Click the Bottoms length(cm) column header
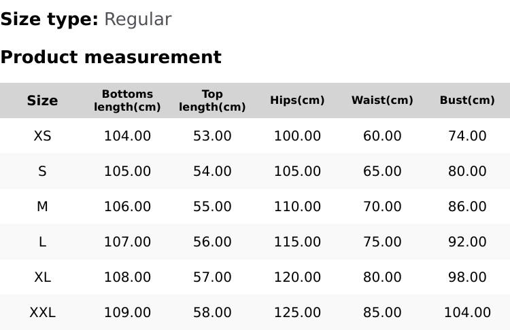This screenshot has height=330, width=510. point(127,100)
